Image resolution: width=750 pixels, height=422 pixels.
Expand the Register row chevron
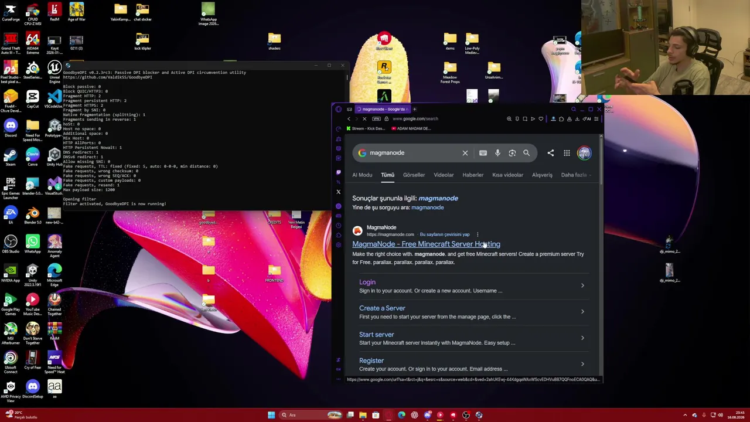[582, 364]
